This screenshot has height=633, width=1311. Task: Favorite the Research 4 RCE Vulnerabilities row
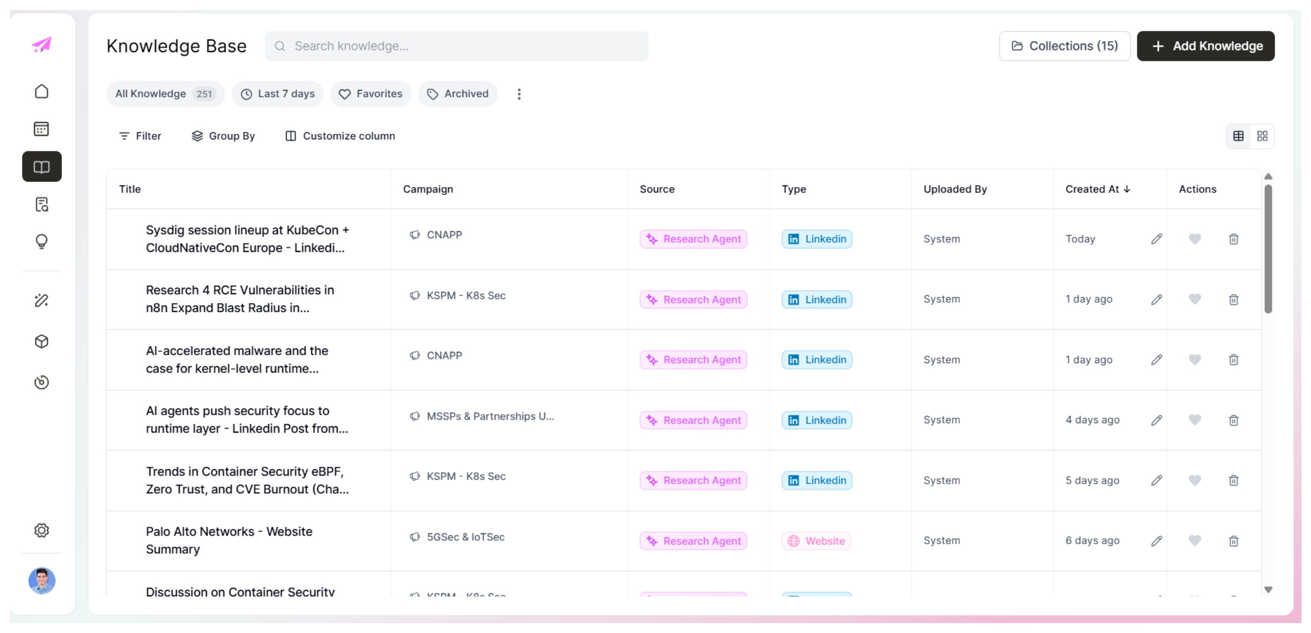pyautogui.click(x=1195, y=299)
